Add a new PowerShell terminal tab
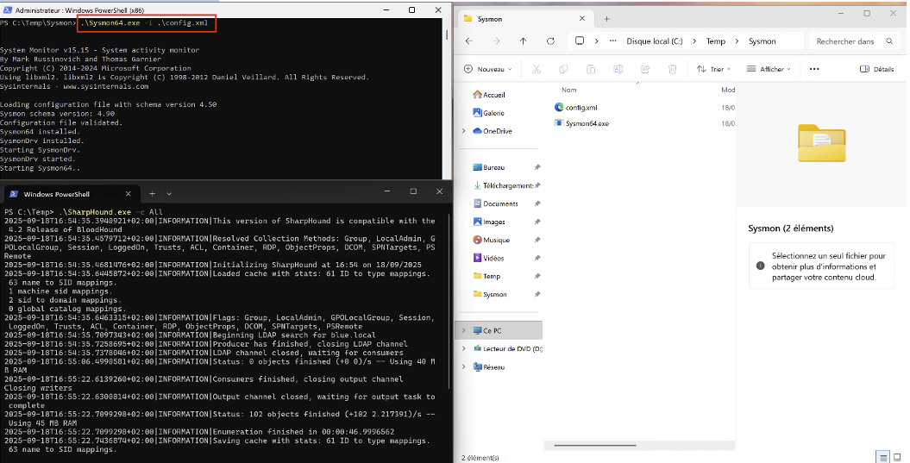The width and height of the screenshot is (910, 463). tap(151, 193)
